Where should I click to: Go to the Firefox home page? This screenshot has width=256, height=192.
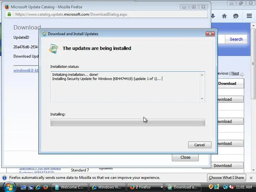tap(224, 16)
